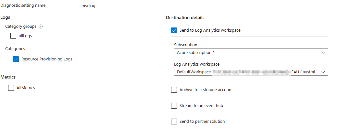Click the 'allLogs' label text
Image resolution: width=337 pixels, height=138 pixels.
(x=25, y=36)
